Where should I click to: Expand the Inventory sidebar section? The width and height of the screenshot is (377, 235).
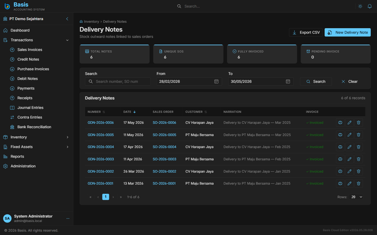68,137
